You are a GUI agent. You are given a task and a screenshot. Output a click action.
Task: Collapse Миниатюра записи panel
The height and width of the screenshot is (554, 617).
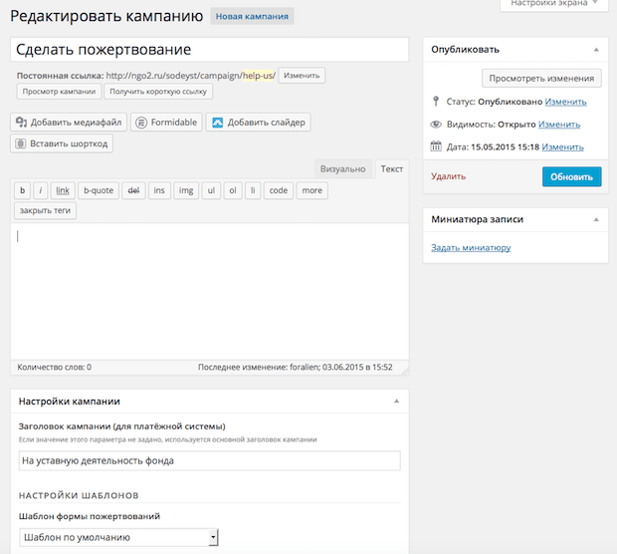[595, 219]
